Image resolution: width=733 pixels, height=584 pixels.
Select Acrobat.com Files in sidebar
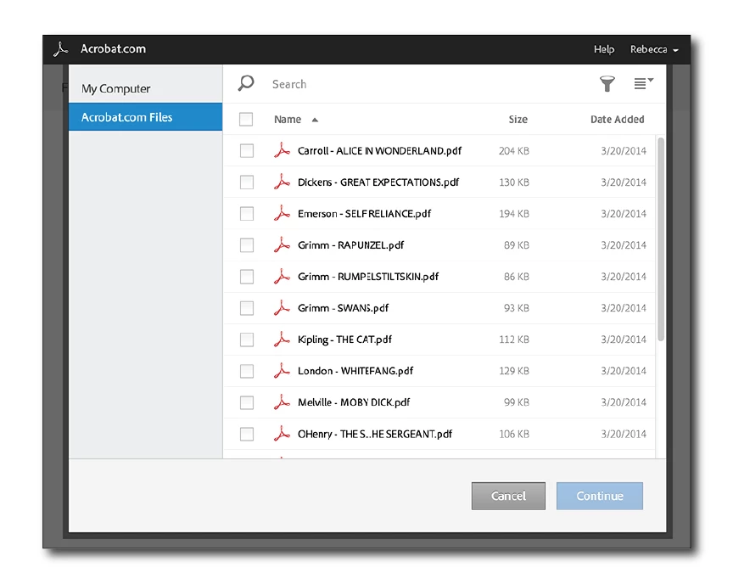tap(145, 117)
